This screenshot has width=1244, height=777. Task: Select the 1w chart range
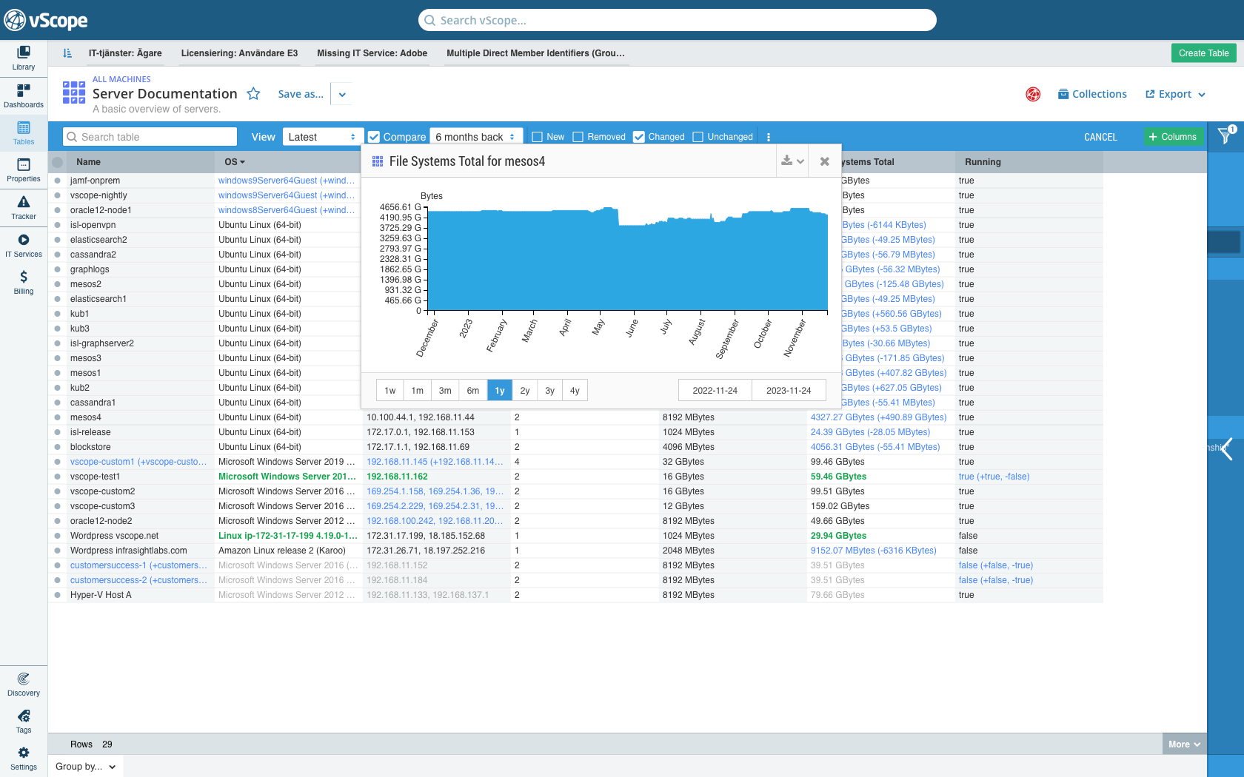[x=390, y=391]
